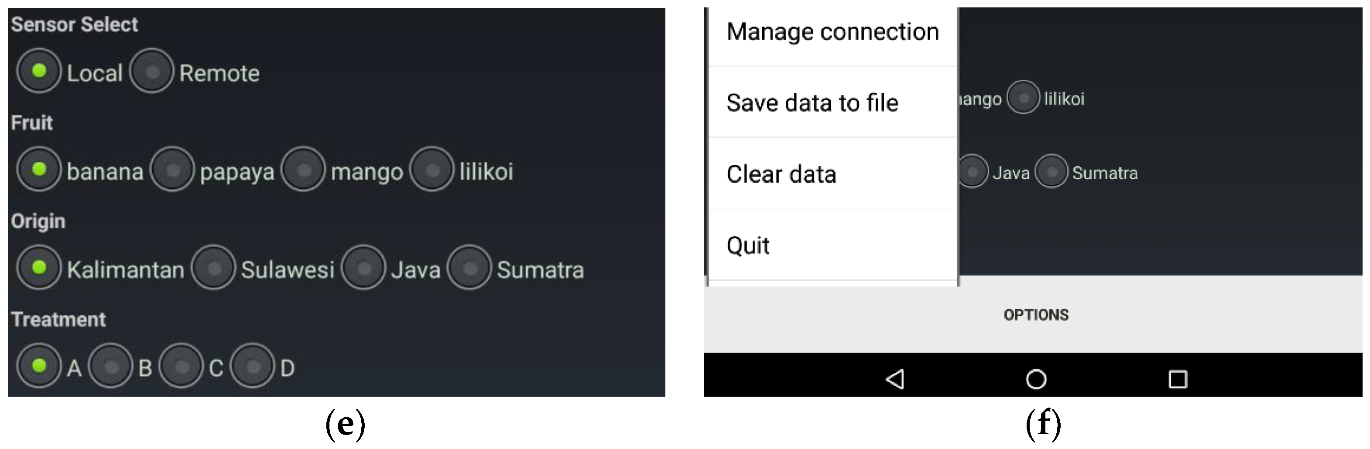Viewport: 1370px width, 449px height.
Task: Choose papaya as the fruit
Action: click(x=172, y=170)
